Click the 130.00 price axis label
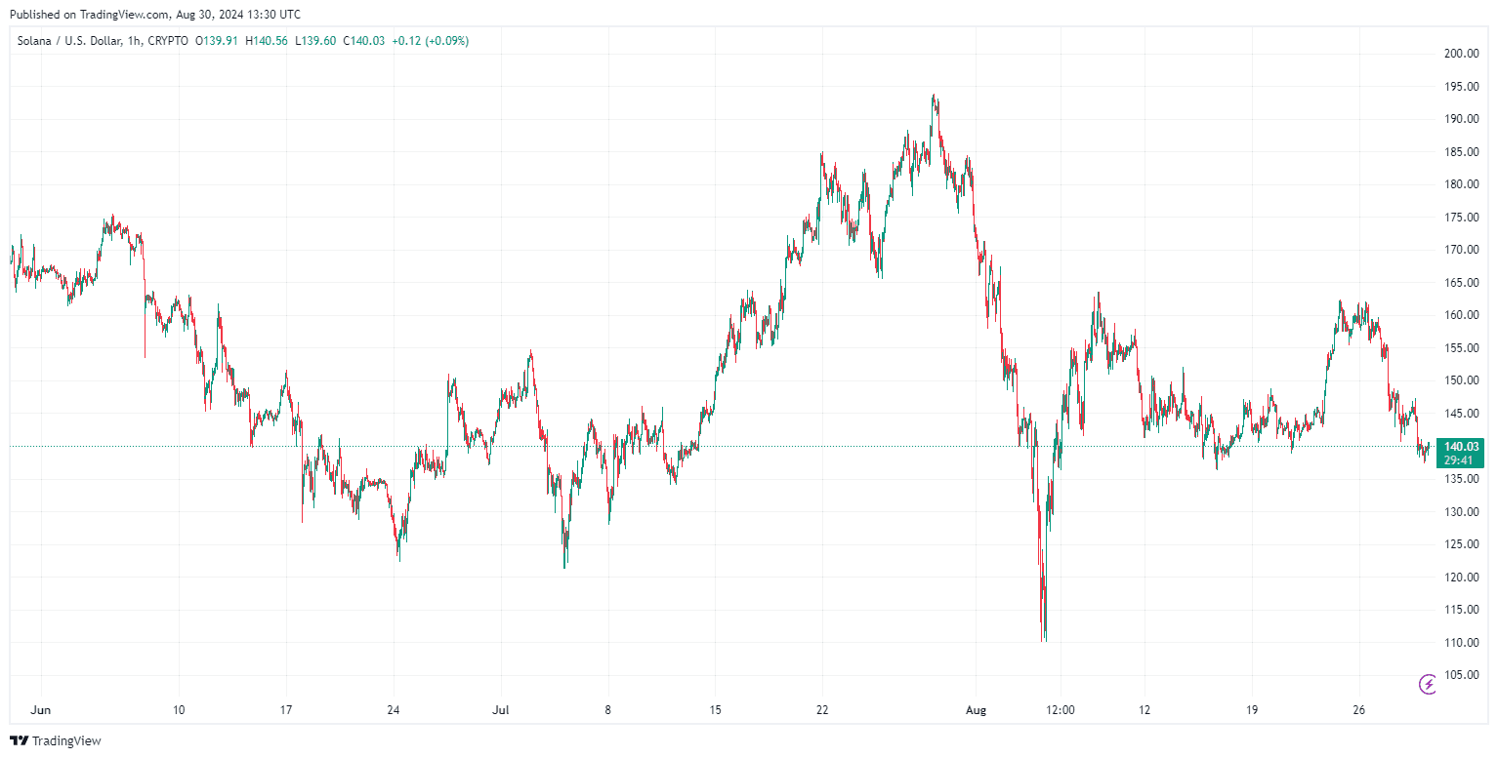Screen dimensions: 1498x758 click(x=1461, y=512)
